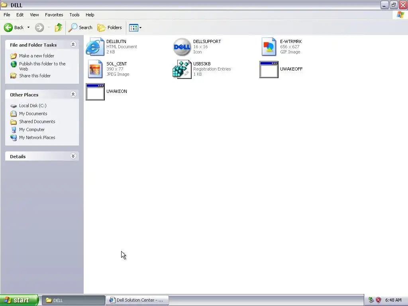Click the green Back arrow button
This screenshot has height=306, width=408.
click(x=8, y=27)
